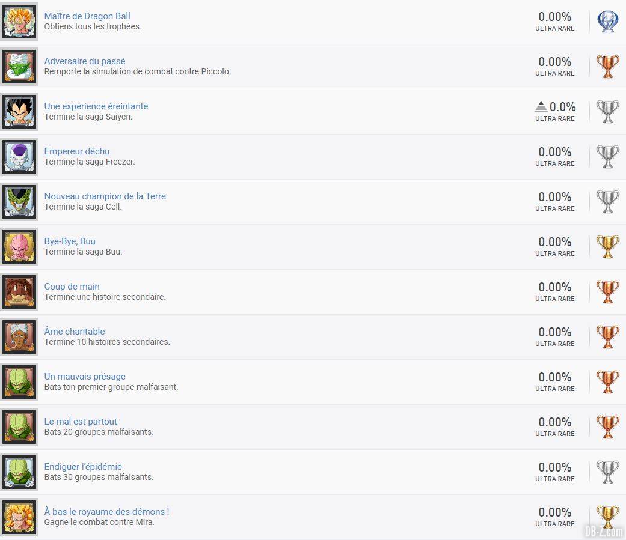Screen dimensions: 626x540
Task: Click the rarity pyramid icon beside 0.0%
Action: click(x=541, y=106)
